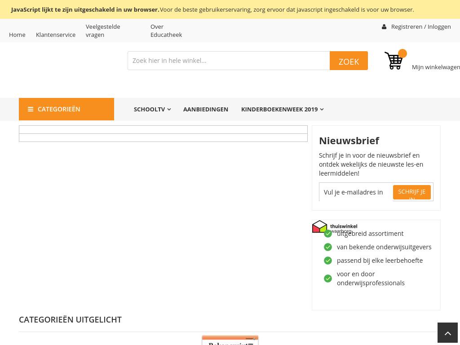This screenshot has height=345, width=460.
Task: Click the Schrijf je in button
Action: point(411,192)
